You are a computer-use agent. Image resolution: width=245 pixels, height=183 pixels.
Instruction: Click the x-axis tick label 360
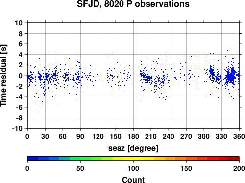(239, 136)
